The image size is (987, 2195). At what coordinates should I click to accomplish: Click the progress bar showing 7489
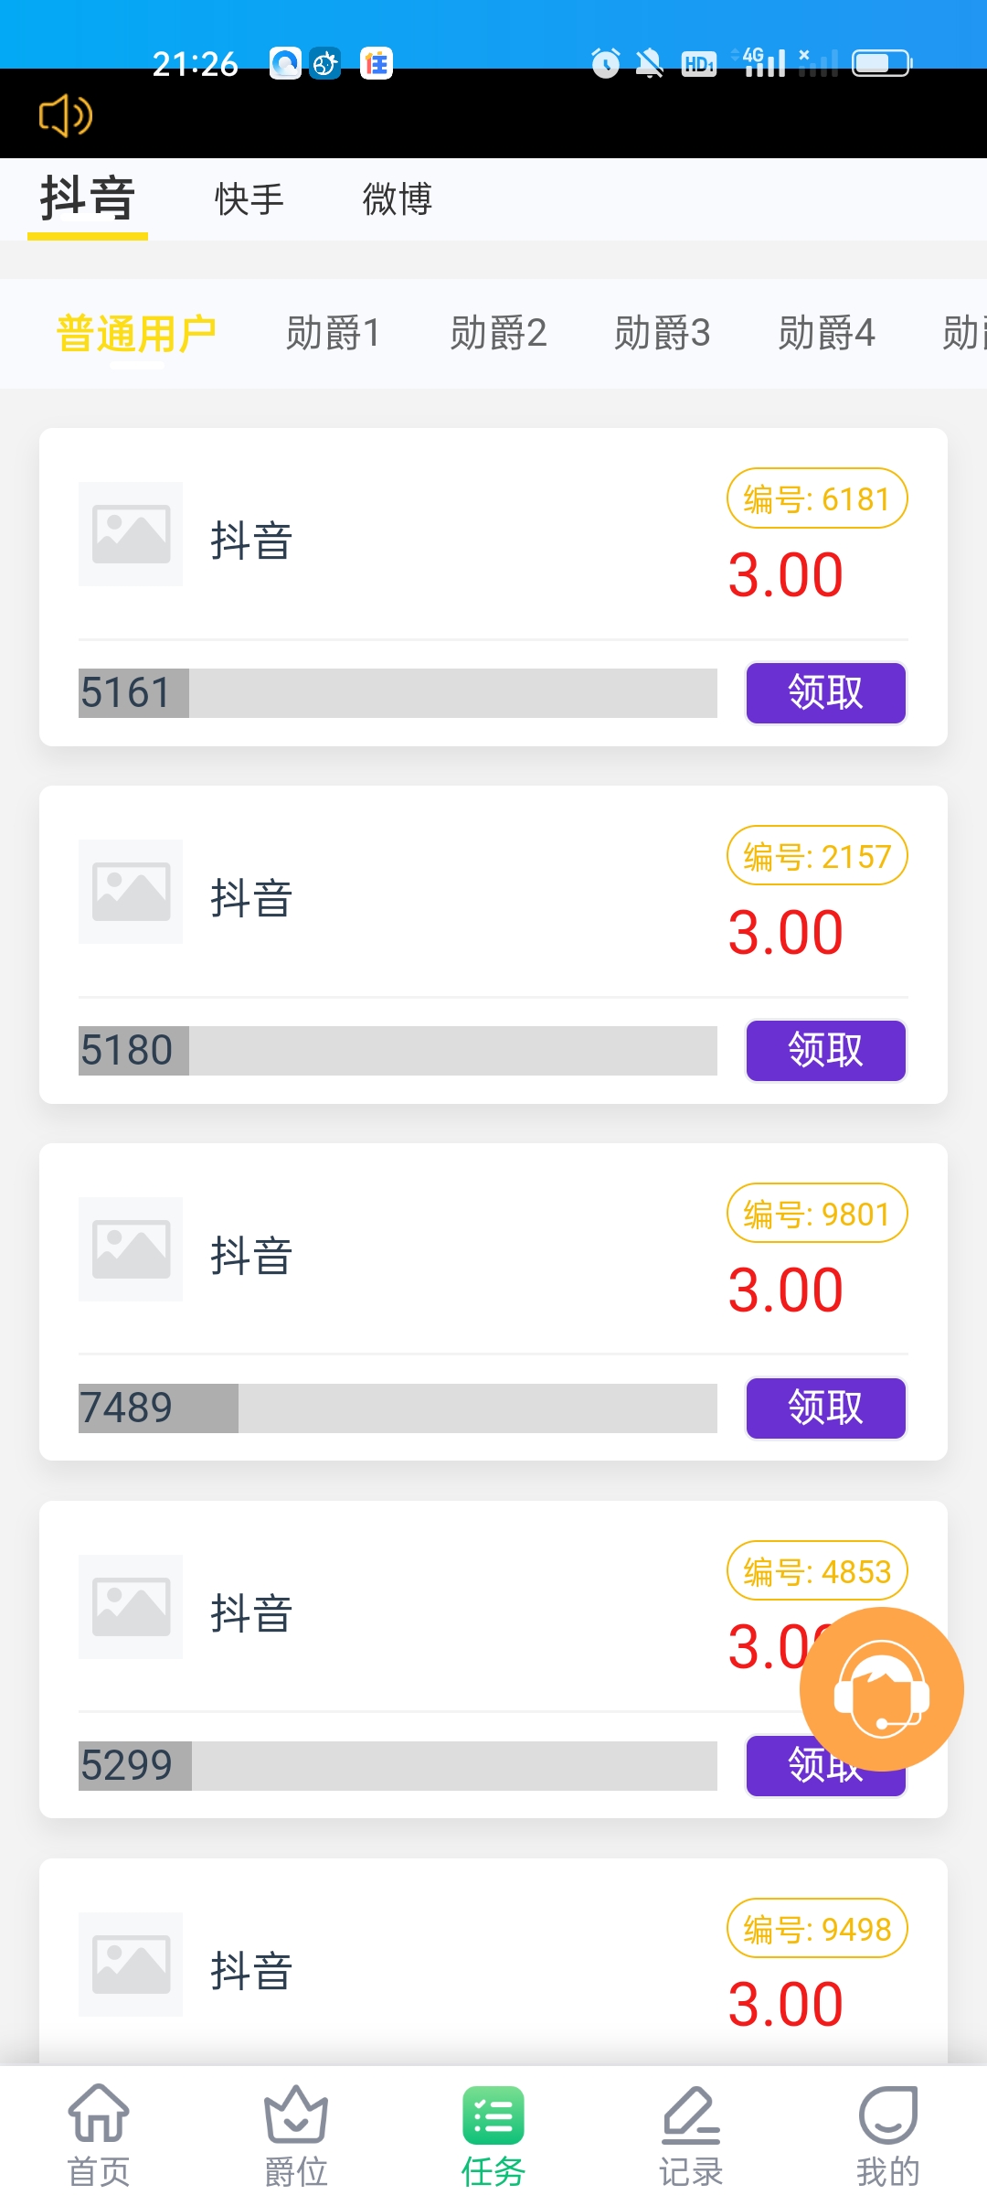(398, 1408)
